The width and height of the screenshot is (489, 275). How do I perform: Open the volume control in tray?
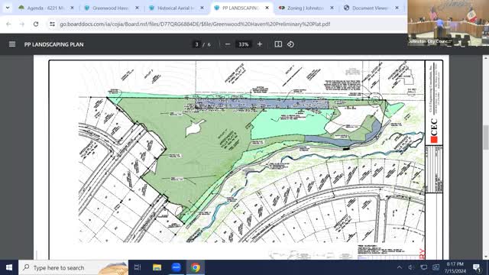click(411, 267)
